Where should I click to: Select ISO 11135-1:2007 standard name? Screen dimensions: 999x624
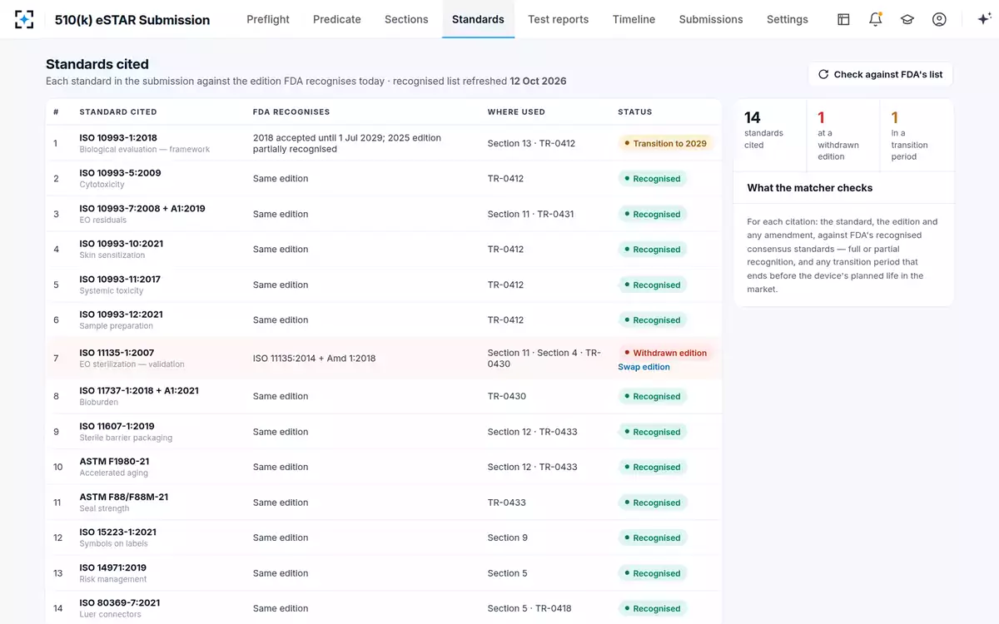click(117, 353)
